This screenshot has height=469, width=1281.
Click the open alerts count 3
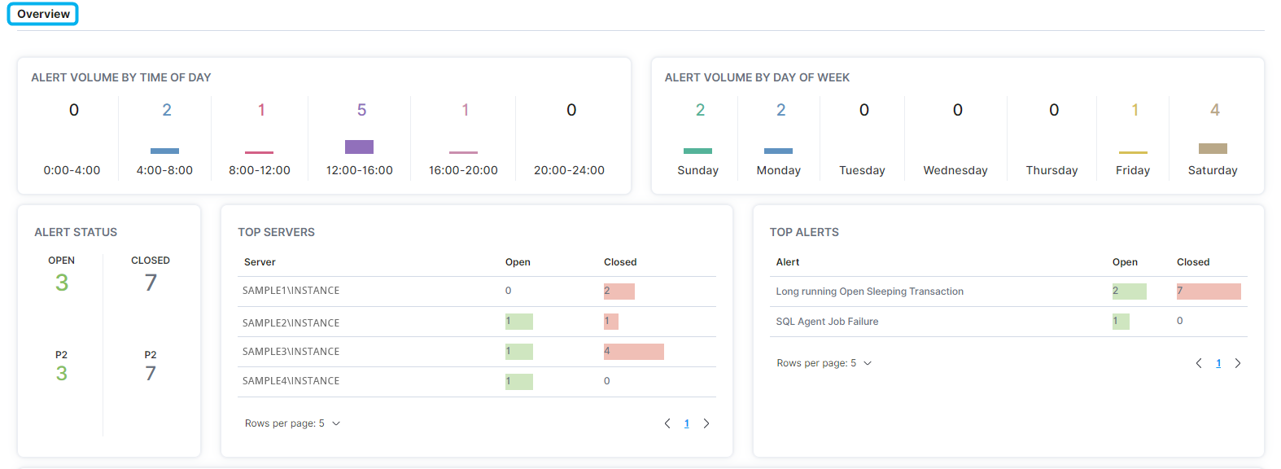click(x=62, y=283)
